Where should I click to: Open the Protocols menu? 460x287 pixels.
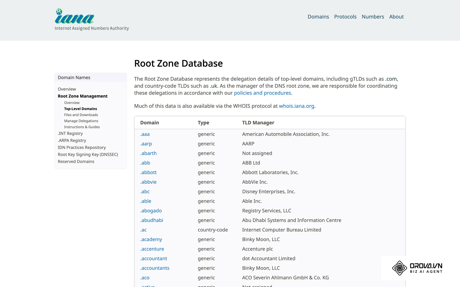click(345, 17)
